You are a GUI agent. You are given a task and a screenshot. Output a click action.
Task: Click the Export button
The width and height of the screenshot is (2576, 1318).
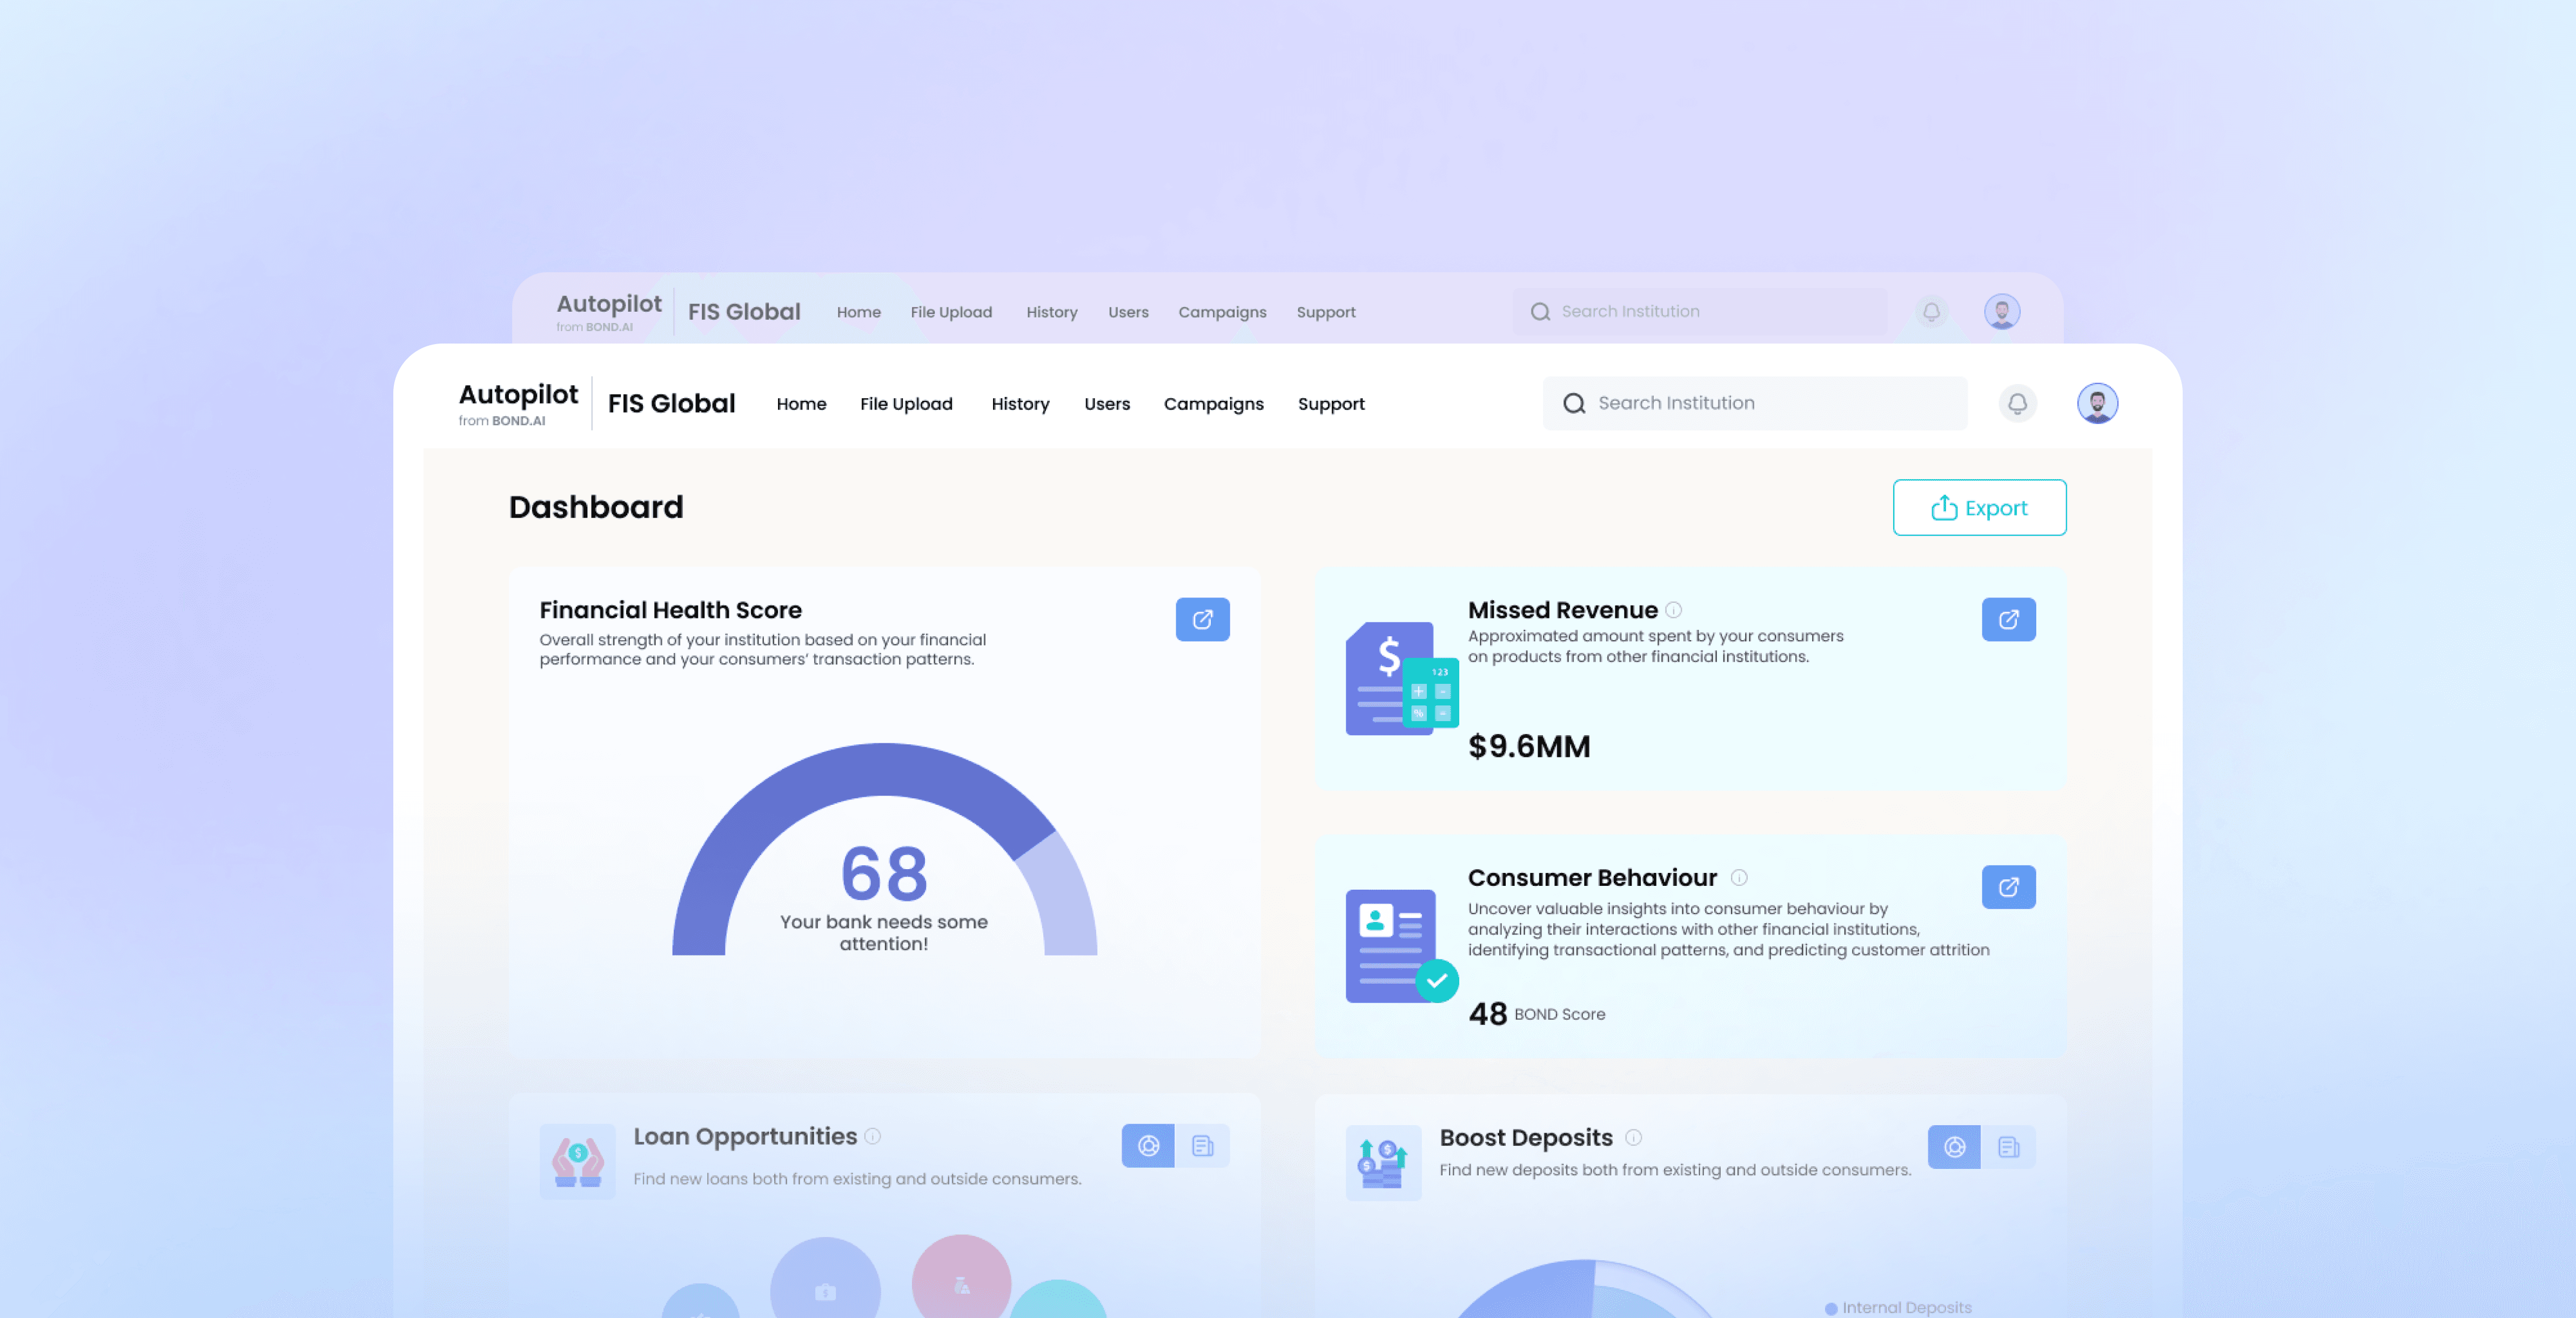pos(1979,508)
